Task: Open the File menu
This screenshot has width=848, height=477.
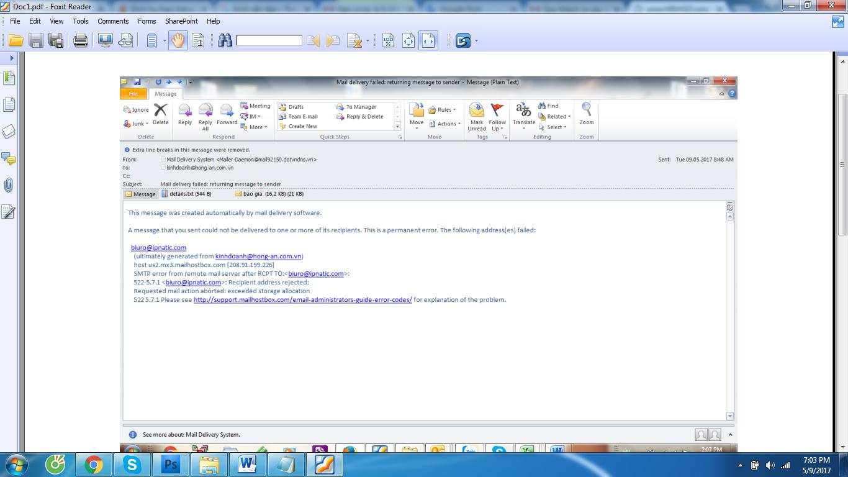Action: 15,21
